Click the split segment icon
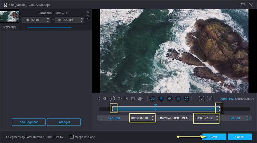This screenshot has height=143, width=257. tap(153, 99)
